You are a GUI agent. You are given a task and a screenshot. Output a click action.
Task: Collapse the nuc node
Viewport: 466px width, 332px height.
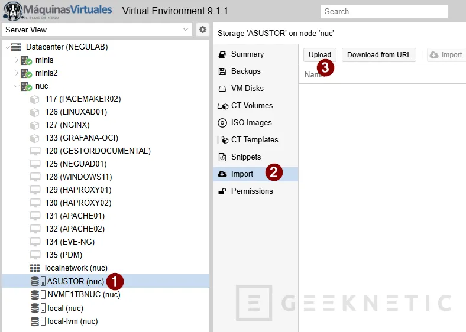click(17, 86)
